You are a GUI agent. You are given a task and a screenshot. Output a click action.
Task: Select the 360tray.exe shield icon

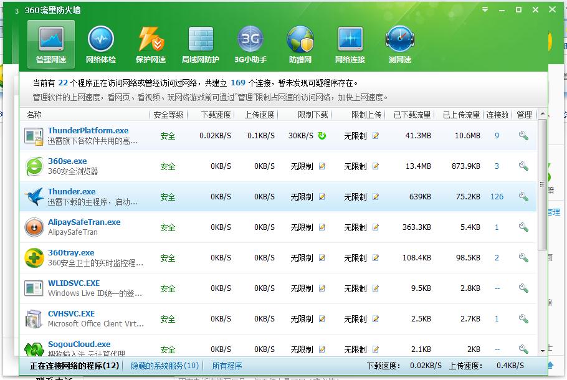(34, 258)
